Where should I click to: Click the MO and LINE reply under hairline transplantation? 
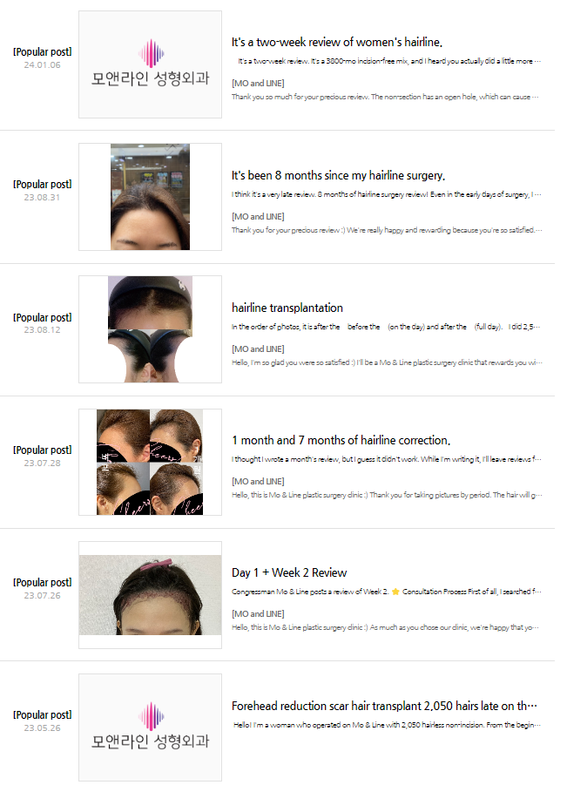258,349
